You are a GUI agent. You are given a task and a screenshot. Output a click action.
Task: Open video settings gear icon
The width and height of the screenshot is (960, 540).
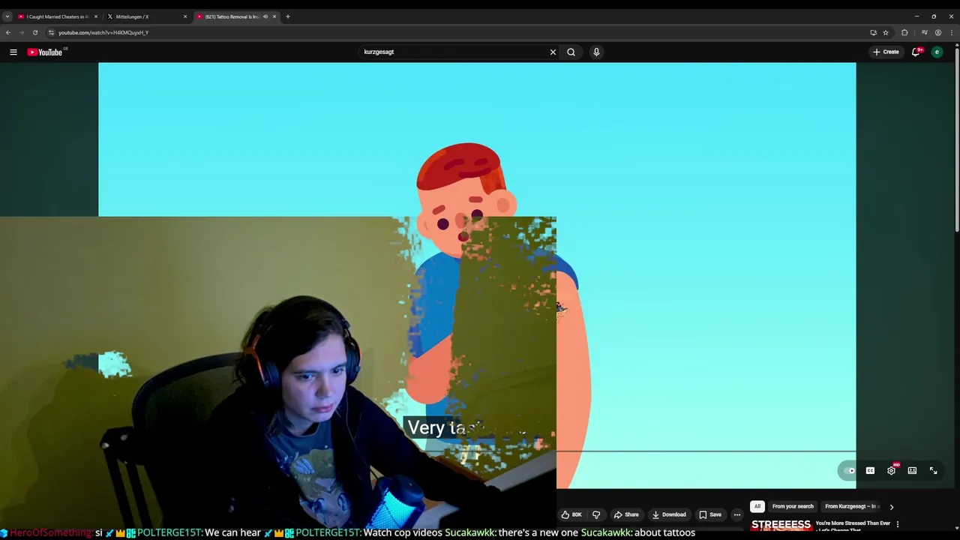(892, 470)
